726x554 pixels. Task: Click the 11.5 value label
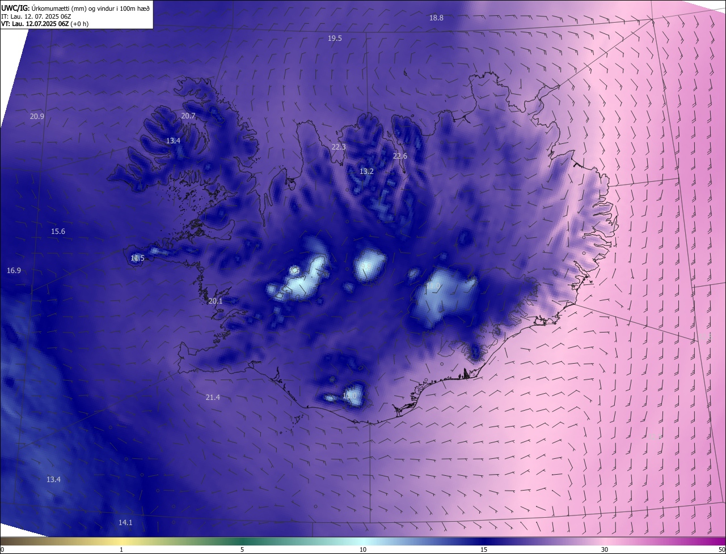coord(137,258)
